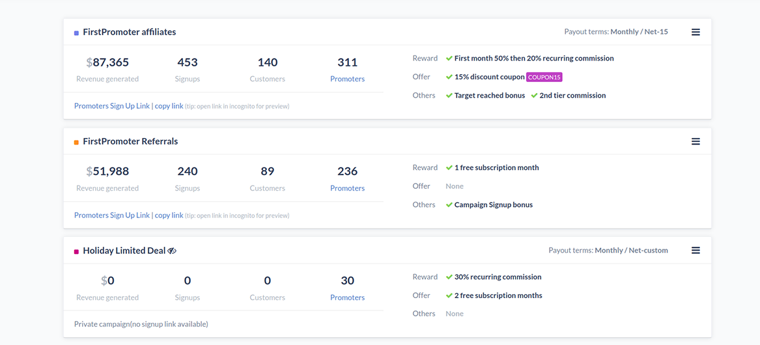Image resolution: width=760 pixels, height=345 pixels.
Task: Open the FirstPromoter affiliates hamburger menu
Action: [x=696, y=32]
